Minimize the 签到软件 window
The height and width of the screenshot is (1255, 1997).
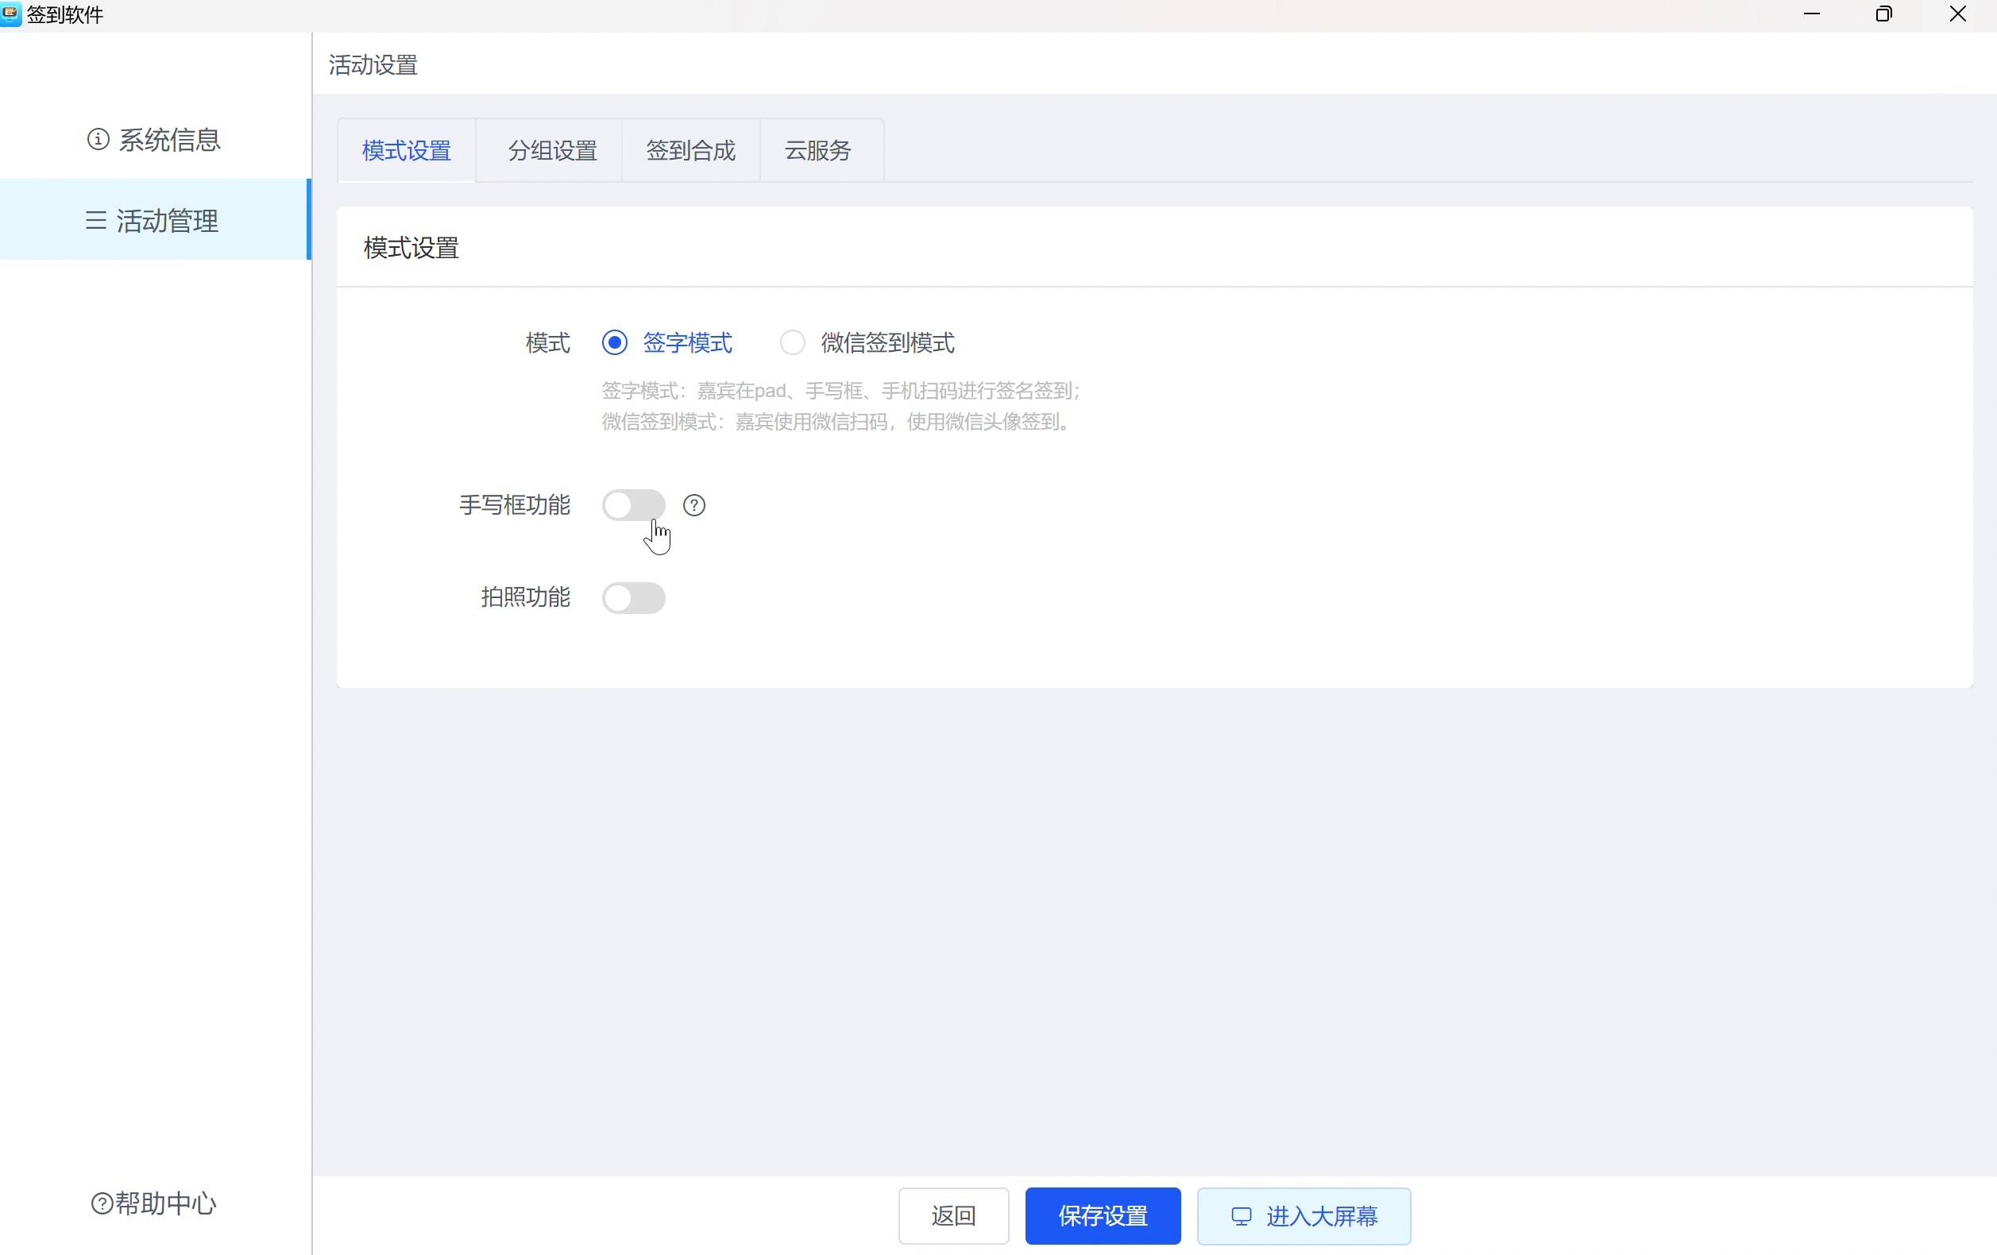pos(1811,14)
